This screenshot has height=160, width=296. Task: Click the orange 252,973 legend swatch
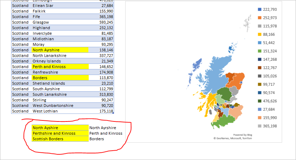click(x=260, y=18)
